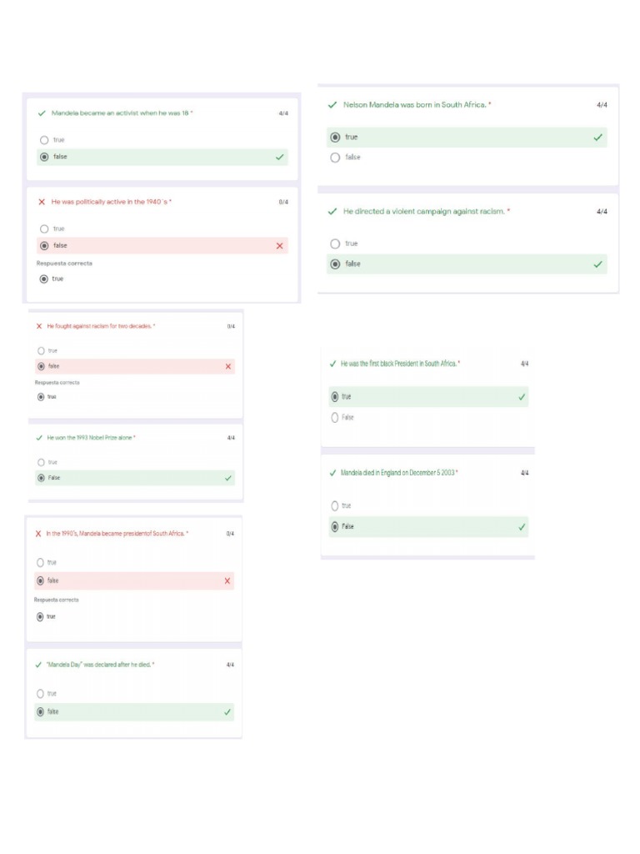Click 0/4 score on 'fought against racism' question

[231, 326]
